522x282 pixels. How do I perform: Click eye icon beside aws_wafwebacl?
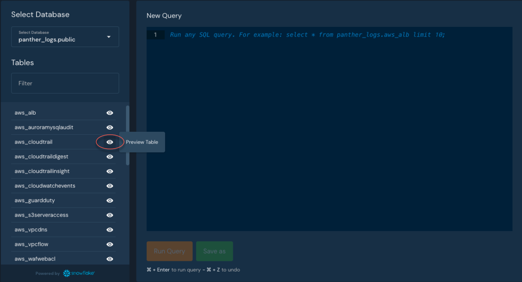[x=110, y=259]
